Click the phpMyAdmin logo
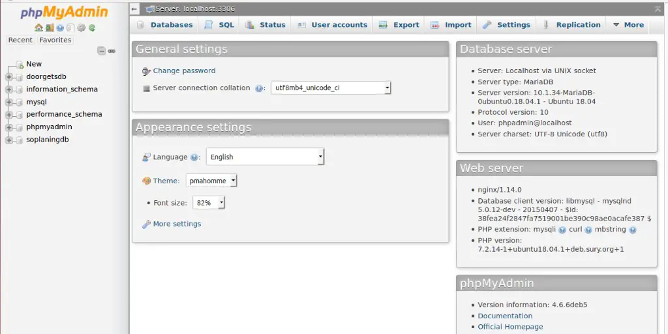668x334 pixels. tap(64, 12)
